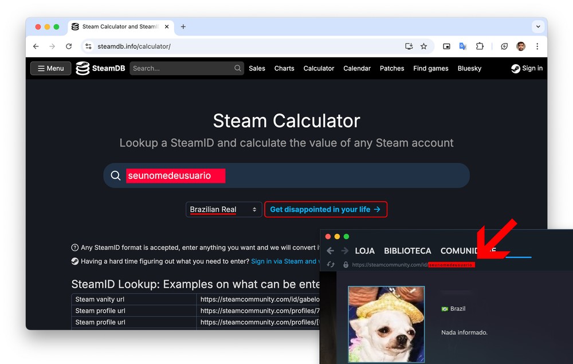
Task: Expand the tab search chevron in Chrome
Action: (x=537, y=26)
